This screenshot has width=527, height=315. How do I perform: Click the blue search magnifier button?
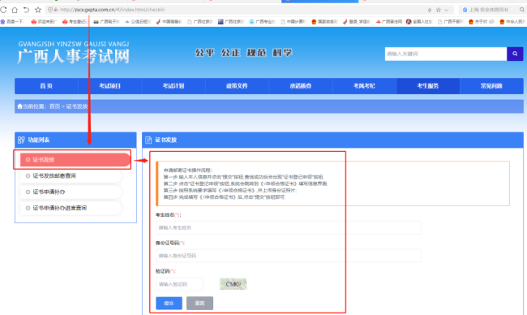coord(515,54)
